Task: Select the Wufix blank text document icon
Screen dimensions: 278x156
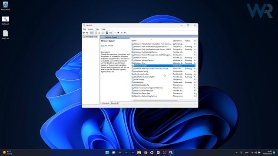Action: [5, 35]
